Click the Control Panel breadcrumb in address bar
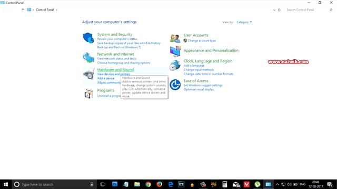 point(45,10)
